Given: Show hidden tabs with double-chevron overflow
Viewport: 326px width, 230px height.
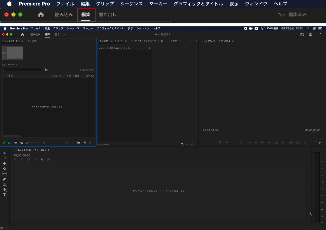Looking at the screenshot, I should tap(196, 41).
